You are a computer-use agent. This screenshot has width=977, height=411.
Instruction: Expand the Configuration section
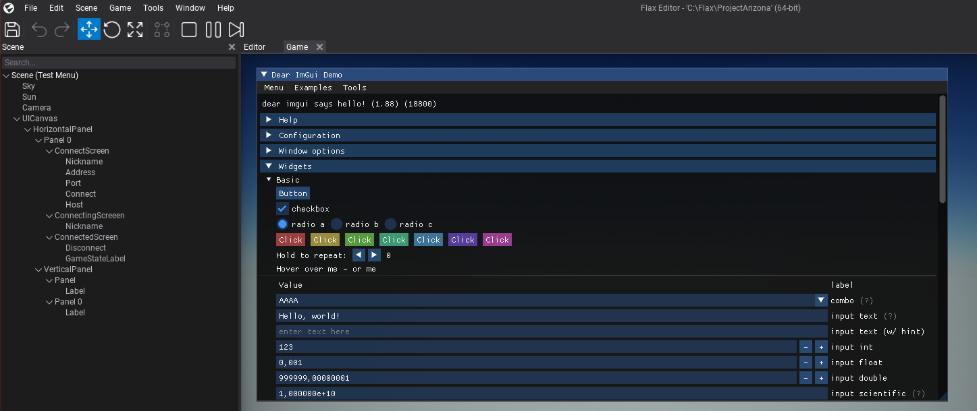tap(598, 135)
